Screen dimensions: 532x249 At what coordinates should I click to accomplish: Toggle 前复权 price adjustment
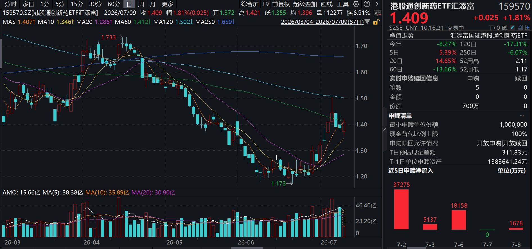281,4
